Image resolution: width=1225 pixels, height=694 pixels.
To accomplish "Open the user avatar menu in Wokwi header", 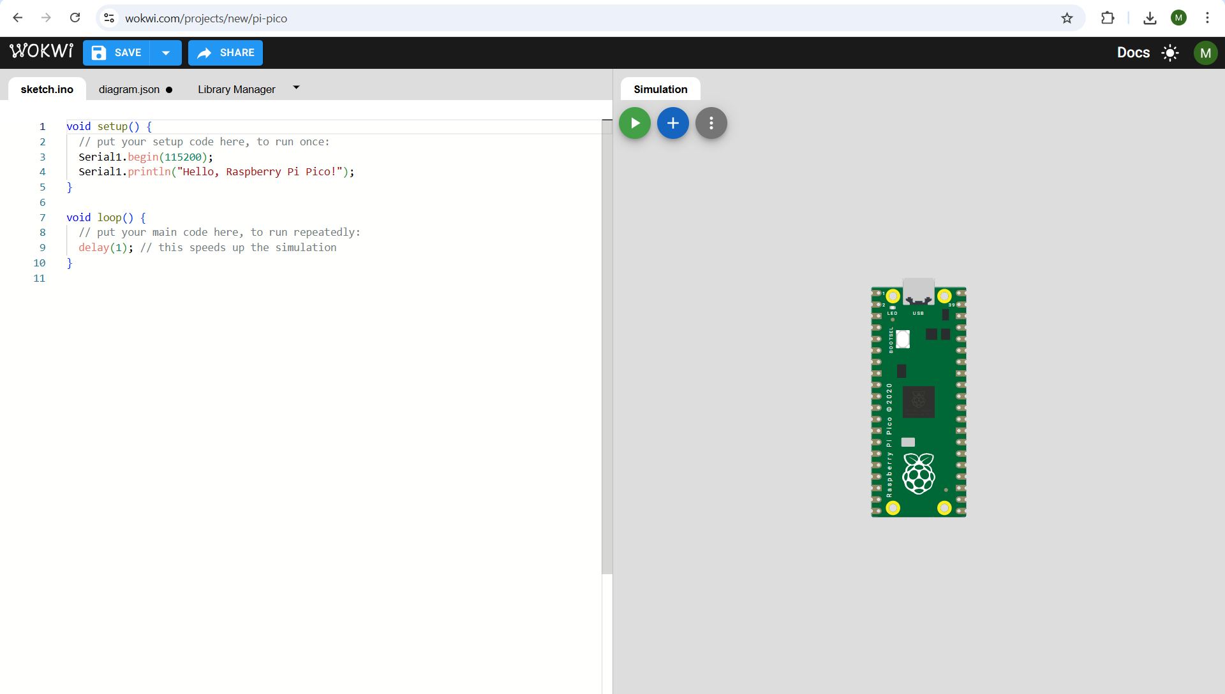I will tap(1205, 53).
